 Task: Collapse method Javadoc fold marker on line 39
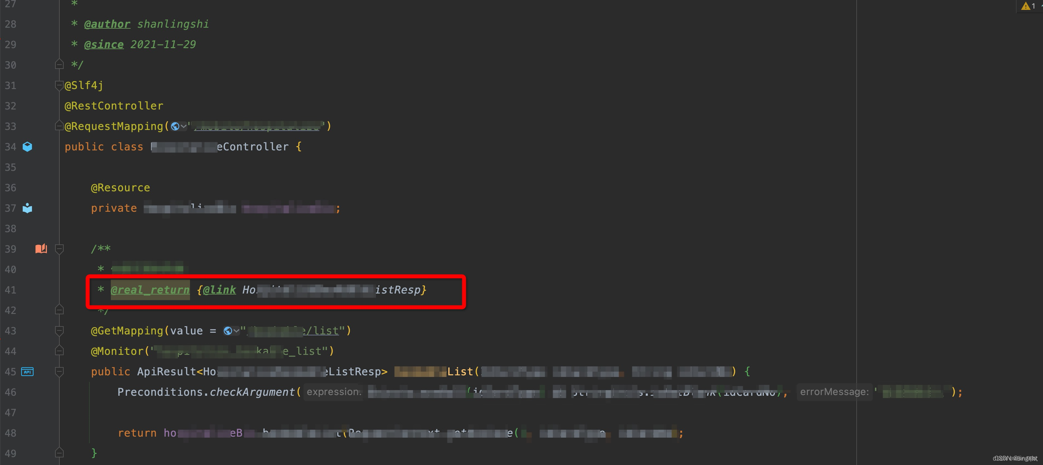(x=59, y=249)
